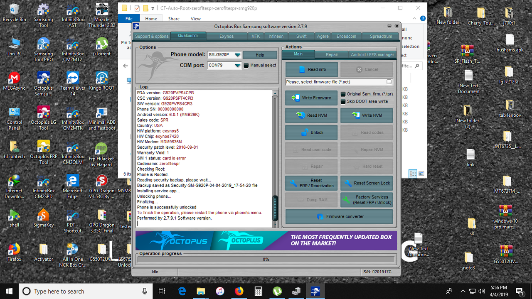Click the Read info button
Image resolution: width=532 pixels, height=299 pixels.
(311, 69)
